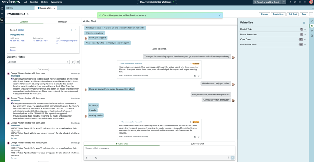Select the Customer tab

coord(24,22)
